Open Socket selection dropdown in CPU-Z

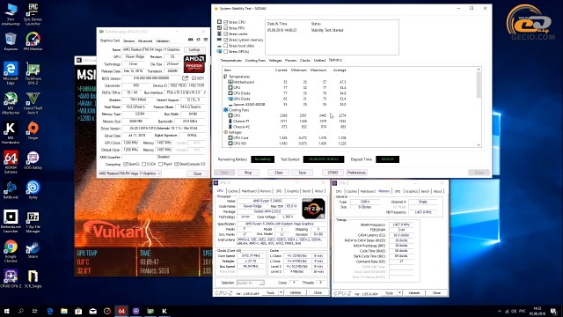tap(250, 283)
